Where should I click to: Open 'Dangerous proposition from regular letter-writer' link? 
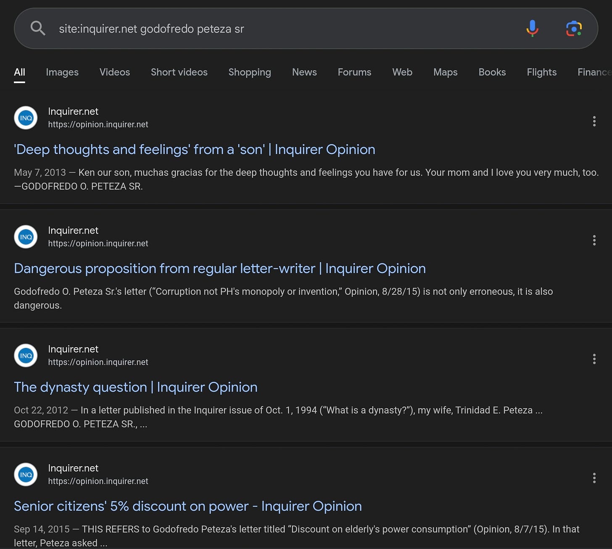(220, 268)
